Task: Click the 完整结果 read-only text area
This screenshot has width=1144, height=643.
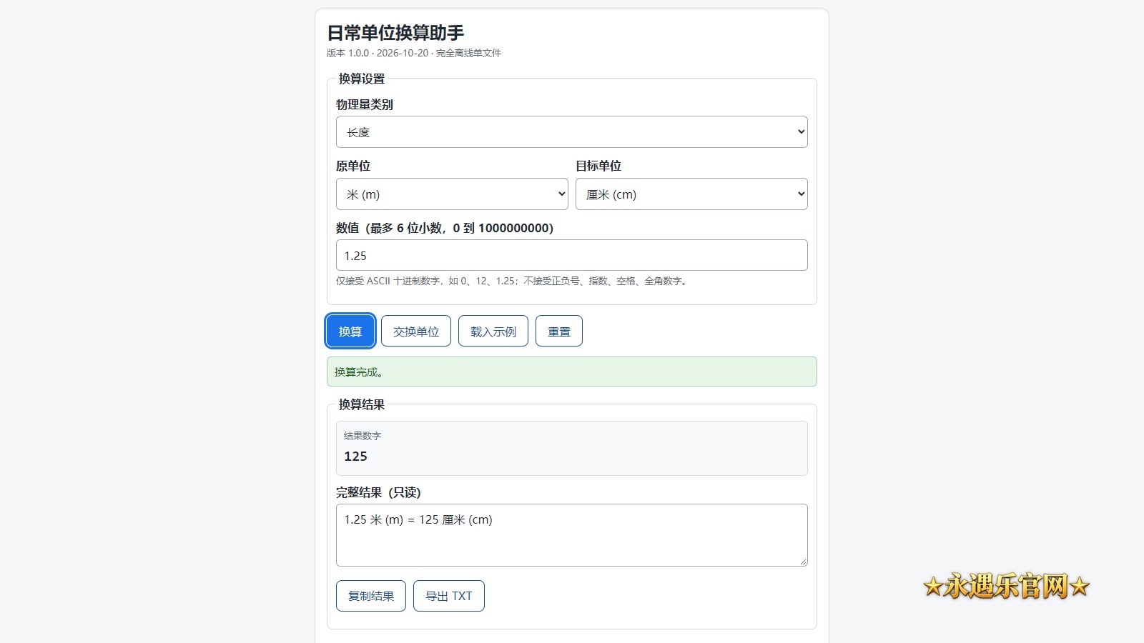Action: [572, 535]
